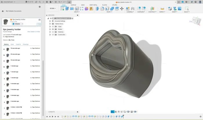203x120 pixels.
Task: Expand the Named Views tree node
Action: tap(50, 24)
